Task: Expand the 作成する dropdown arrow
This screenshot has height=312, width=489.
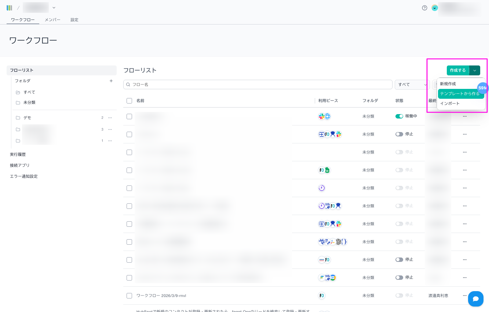Action: [x=475, y=71]
